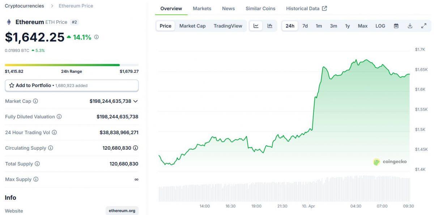Viewport: 434px width, 215px height.
Task: Click Add to Portfolio button
Action: [72, 85]
